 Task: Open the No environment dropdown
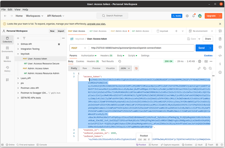tap(201, 31)
